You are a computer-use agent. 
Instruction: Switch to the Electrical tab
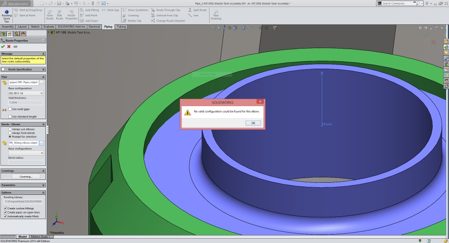point(94,27)
